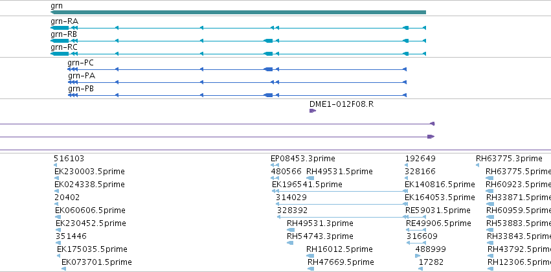The image size is (551, 272).
Task: Select EST label 480566
Action: pos(286,172)
